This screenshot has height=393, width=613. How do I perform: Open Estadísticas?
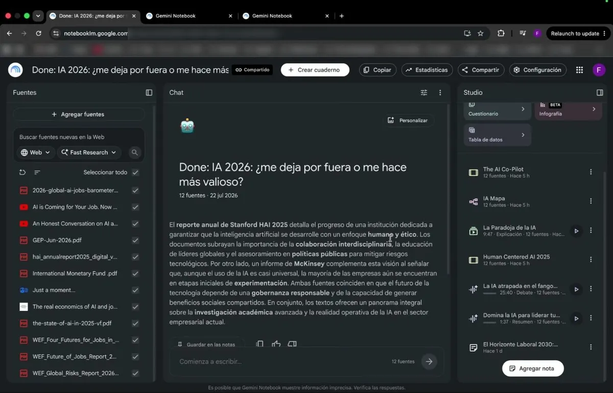click(x=428, y=70)
